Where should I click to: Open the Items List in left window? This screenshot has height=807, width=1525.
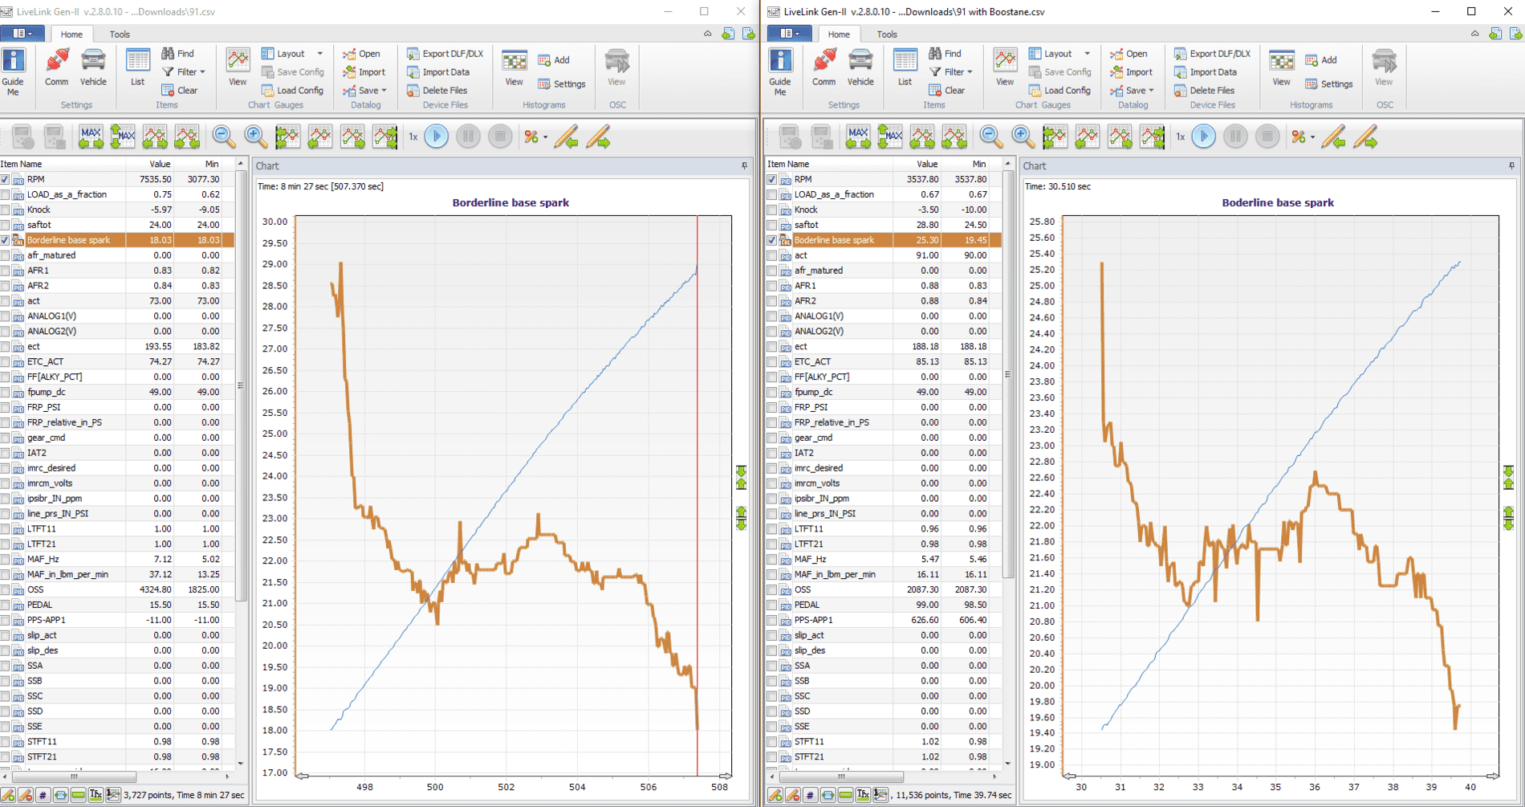(x=137, y=67)
